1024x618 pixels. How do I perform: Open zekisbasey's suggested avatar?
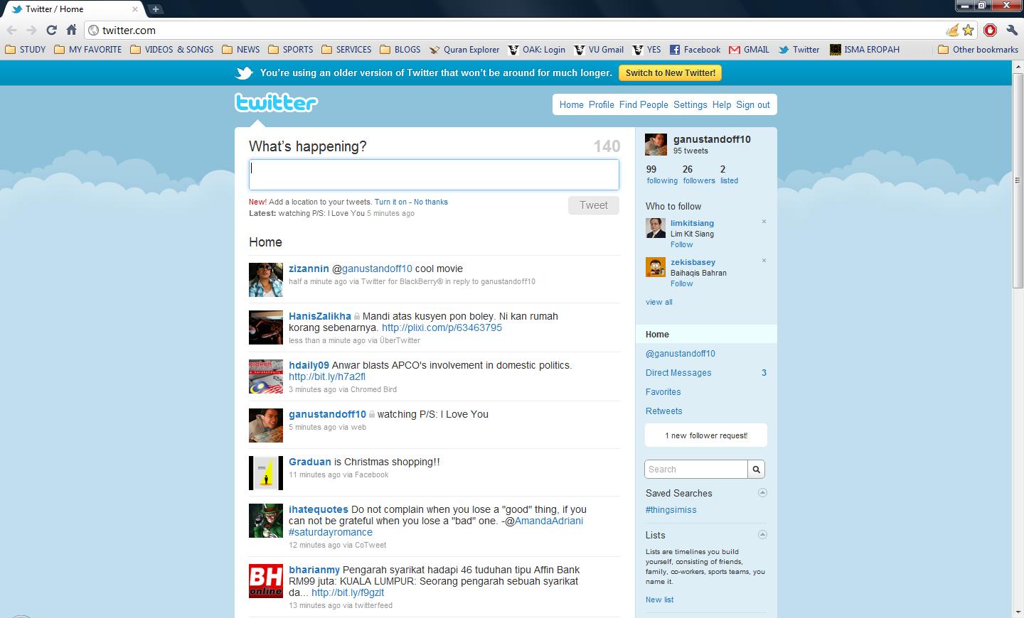tap(656, 267)
